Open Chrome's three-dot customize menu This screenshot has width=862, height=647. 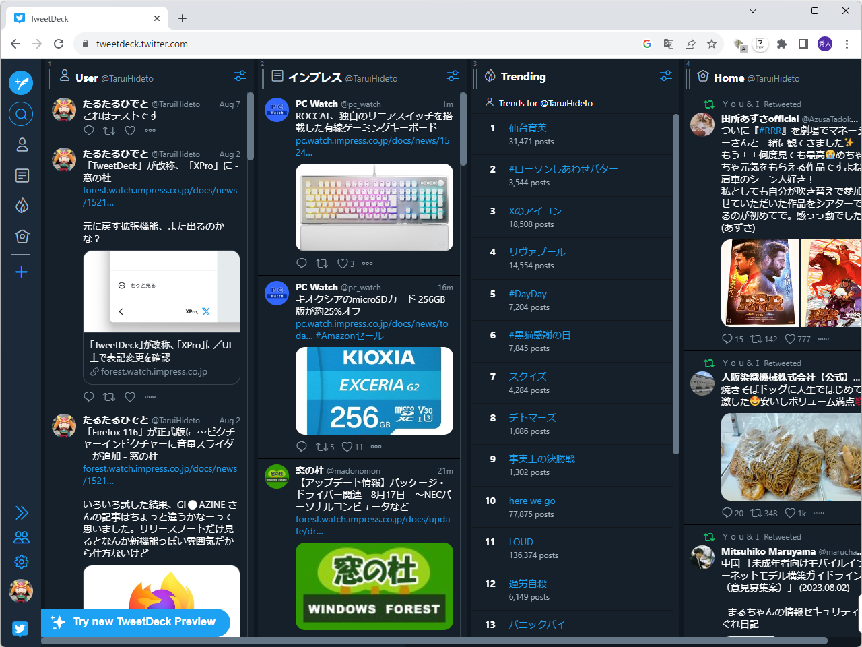pyautogui.click(x=847, y=43)
